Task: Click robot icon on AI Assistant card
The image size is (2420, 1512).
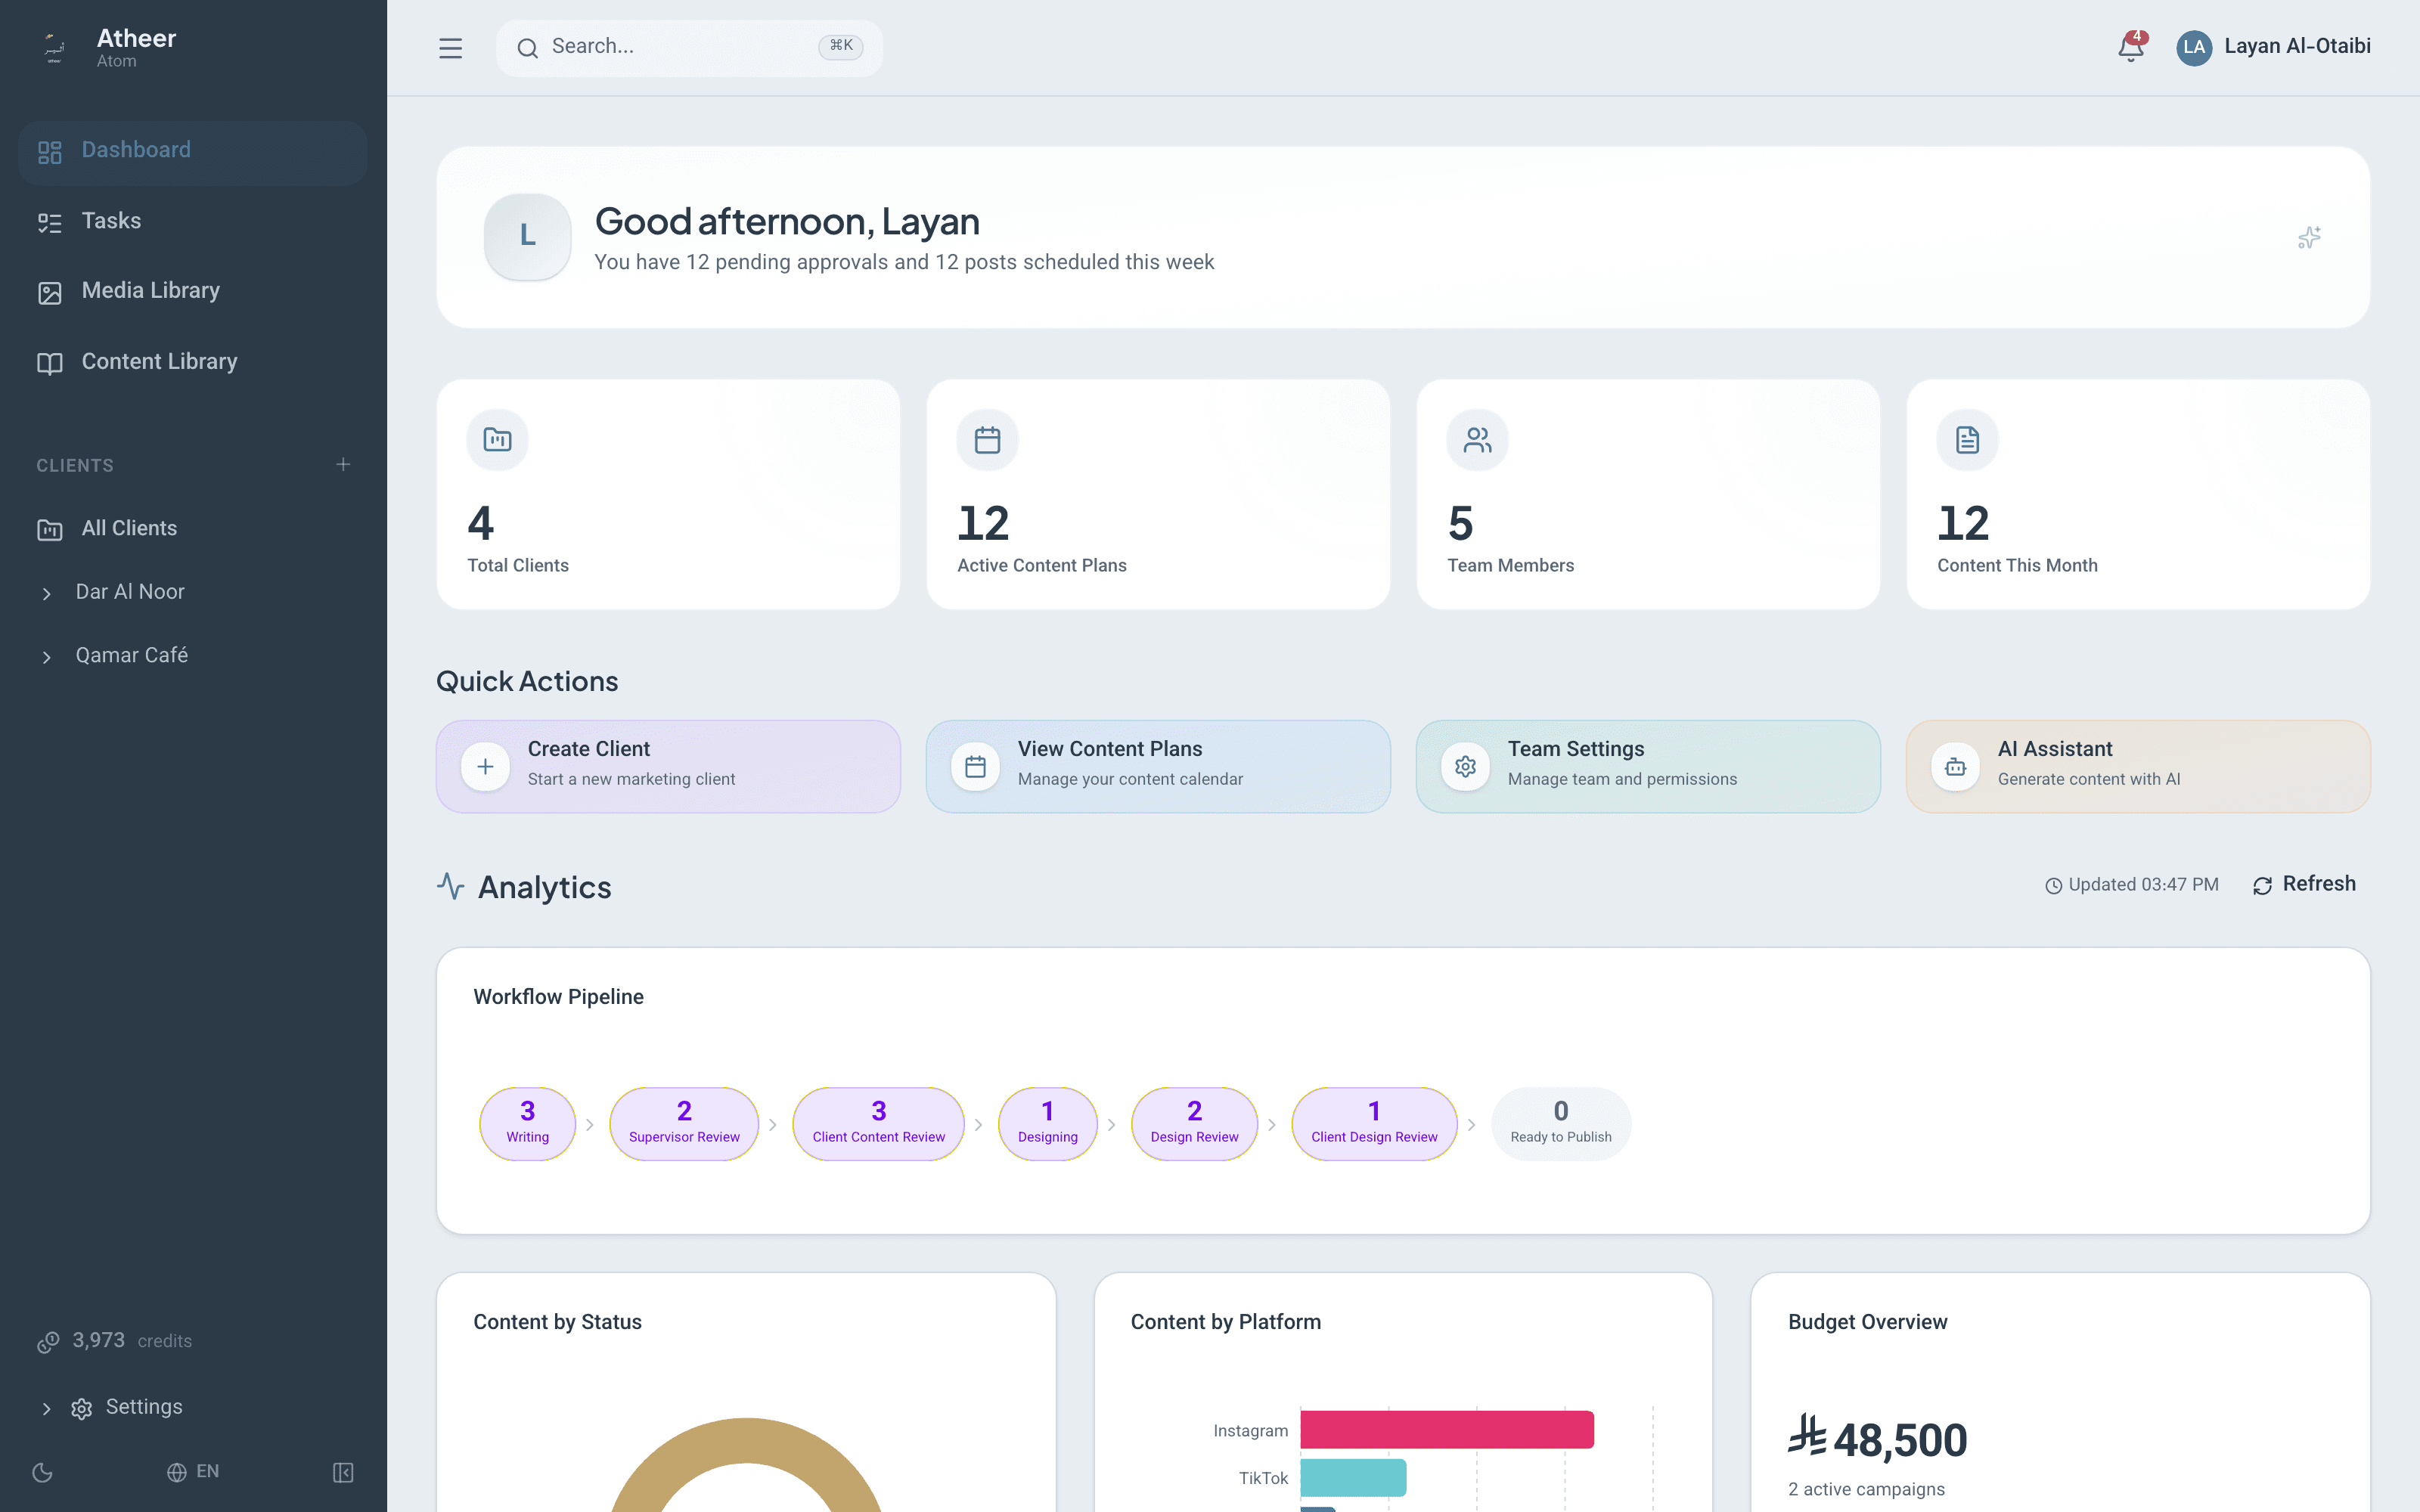Action: point(1955,767)
